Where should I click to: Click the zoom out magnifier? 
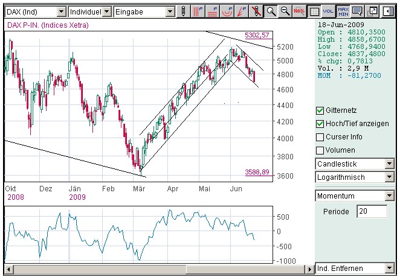click(x=285, y=11)
